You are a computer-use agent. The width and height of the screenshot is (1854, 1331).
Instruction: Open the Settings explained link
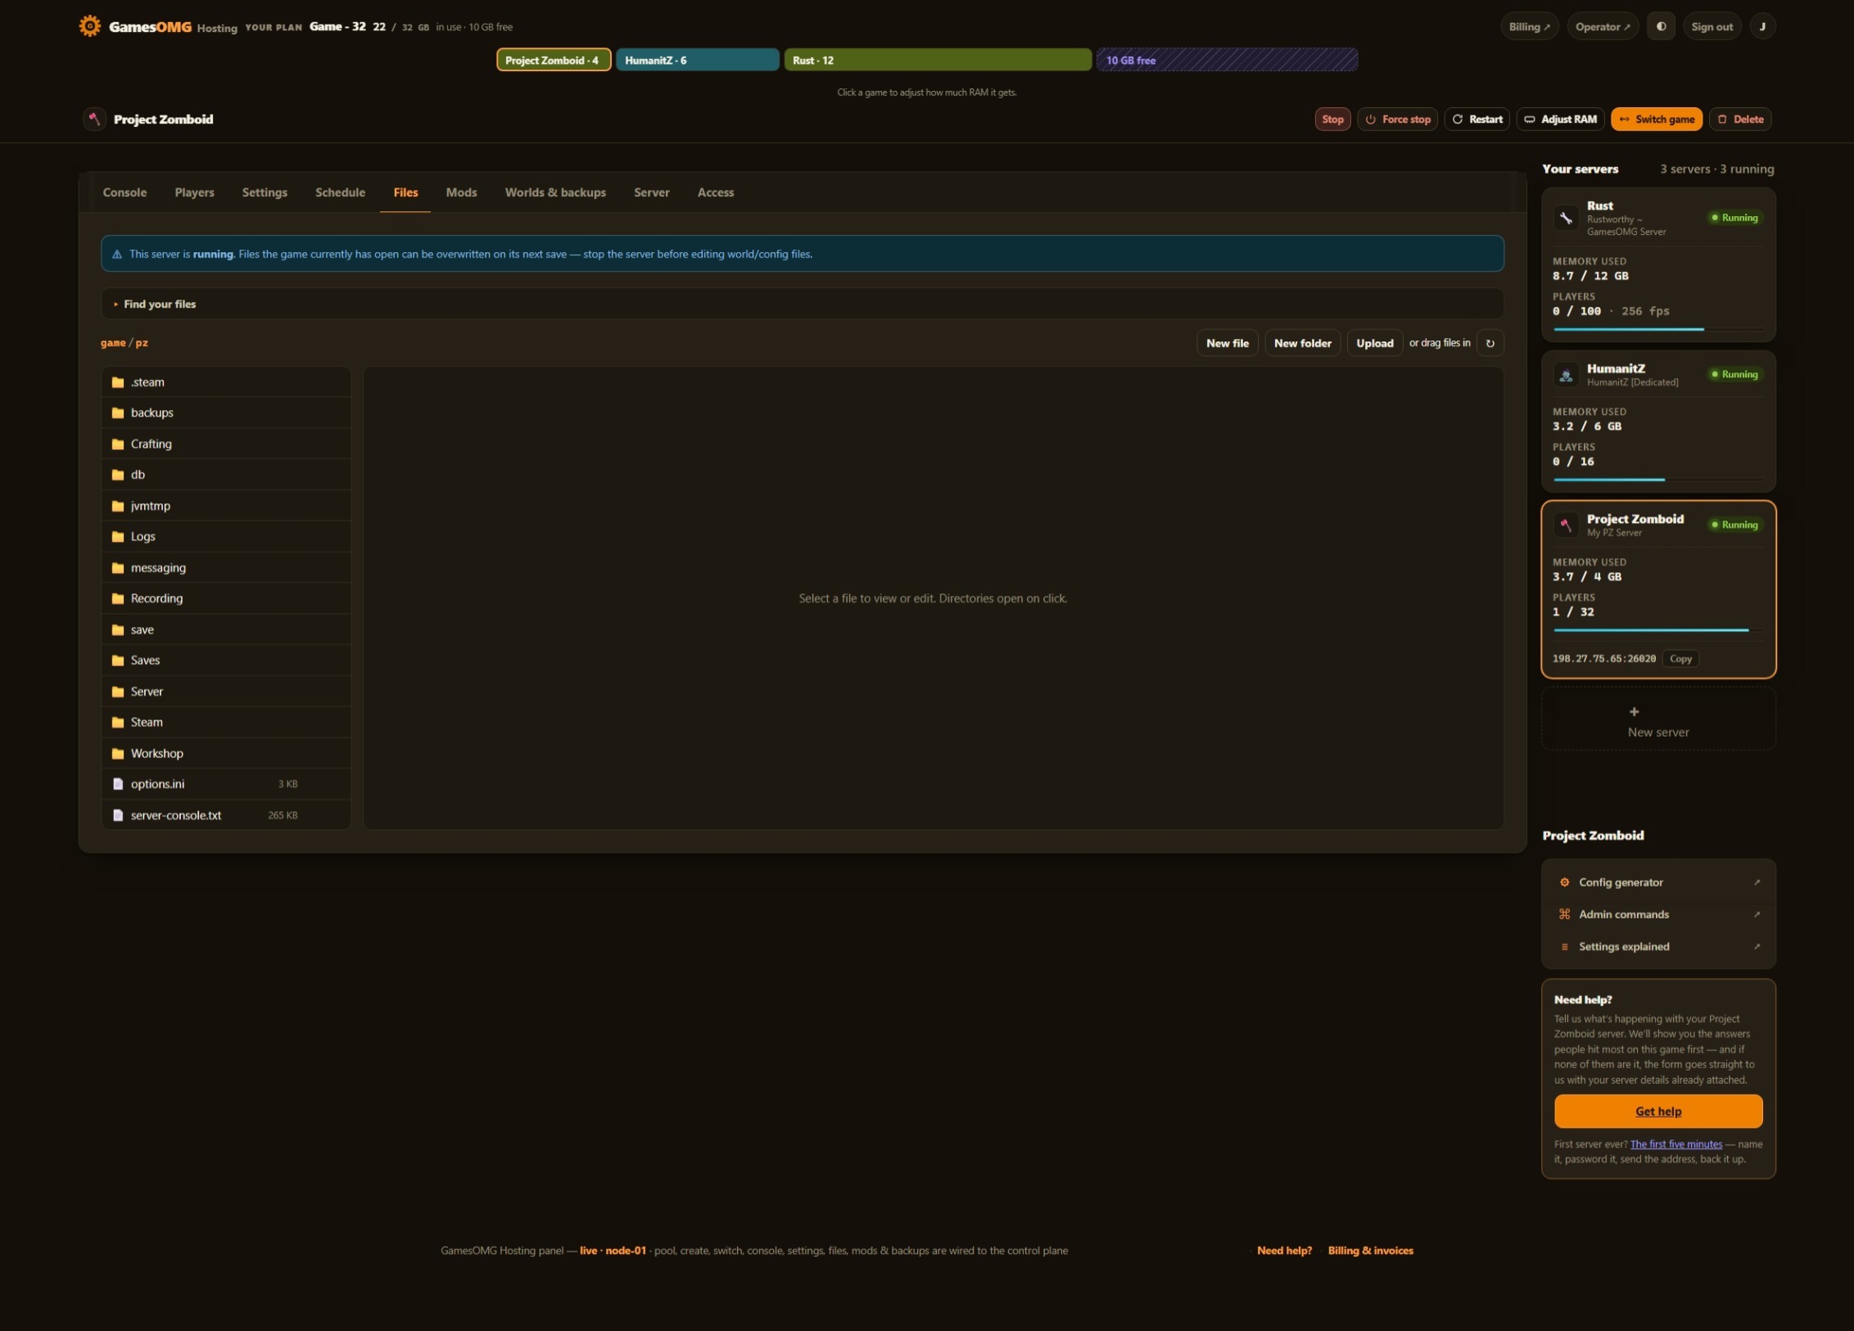point(1658,946)
